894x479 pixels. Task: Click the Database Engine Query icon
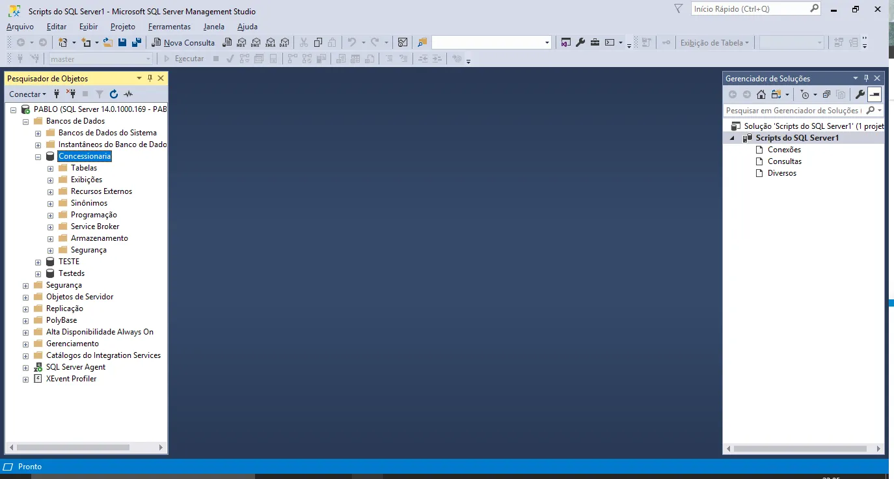click(227, 42)
